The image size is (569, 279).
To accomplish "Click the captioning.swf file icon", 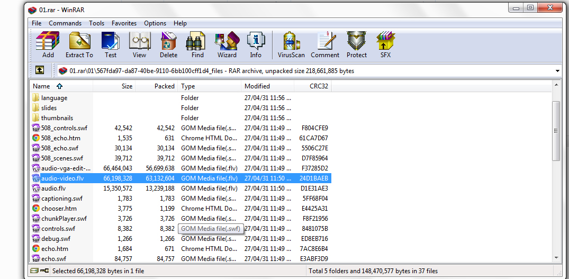I will (35, 199).
